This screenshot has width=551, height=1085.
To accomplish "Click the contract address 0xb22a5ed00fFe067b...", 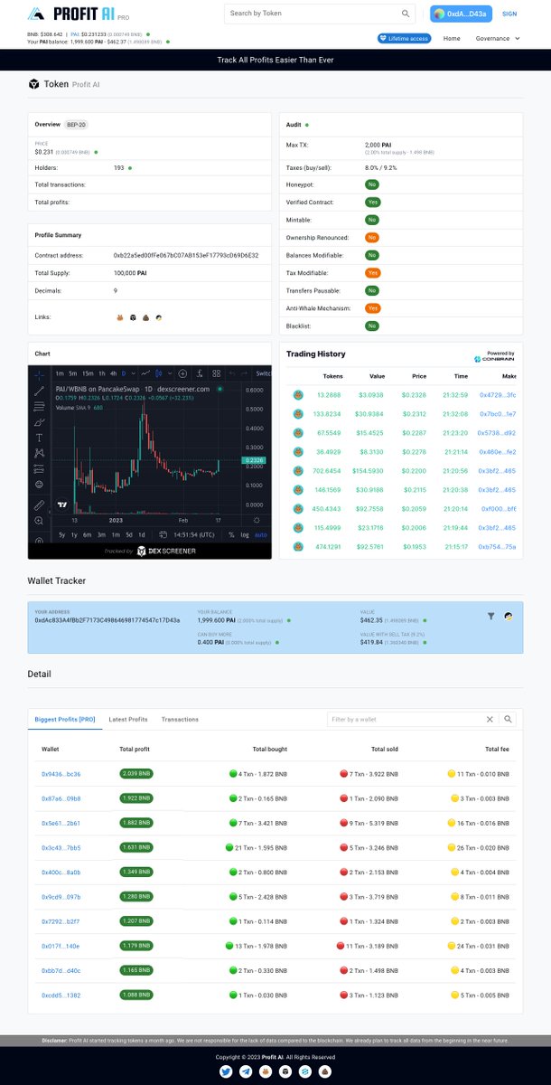I will click(x=186, y=256).
